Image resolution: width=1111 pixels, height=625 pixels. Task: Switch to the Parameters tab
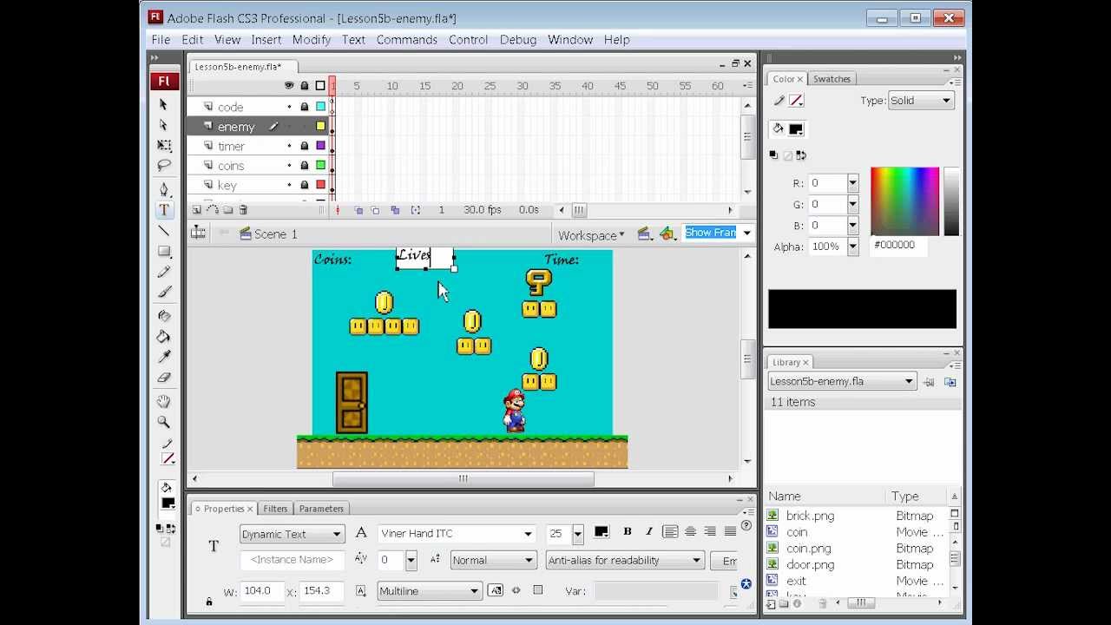click(321, 509)
